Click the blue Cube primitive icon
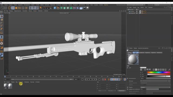Viewport: 173px width, 97px height. click(x=55, y=8)
